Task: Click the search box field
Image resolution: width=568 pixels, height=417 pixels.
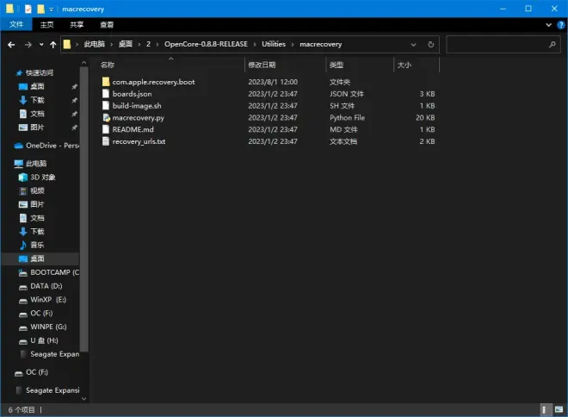Action: tap(503, 44)
